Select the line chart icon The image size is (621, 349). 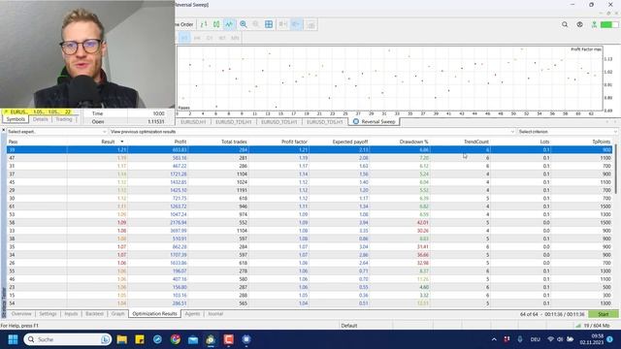pyautogui.click(x=229, y=24)
